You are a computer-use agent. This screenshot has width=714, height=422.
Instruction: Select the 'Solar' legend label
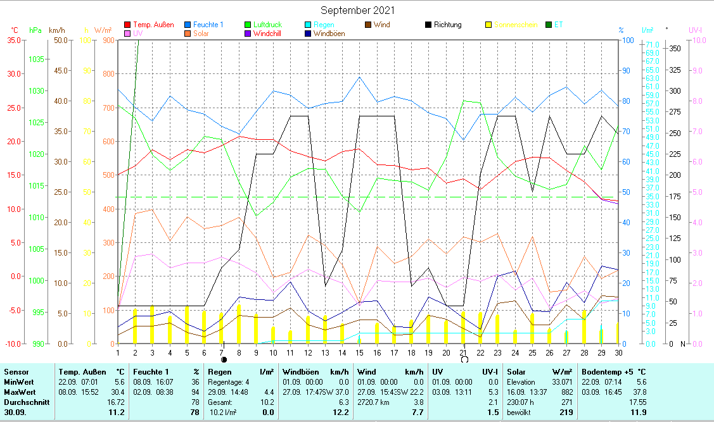coord(201,34)
